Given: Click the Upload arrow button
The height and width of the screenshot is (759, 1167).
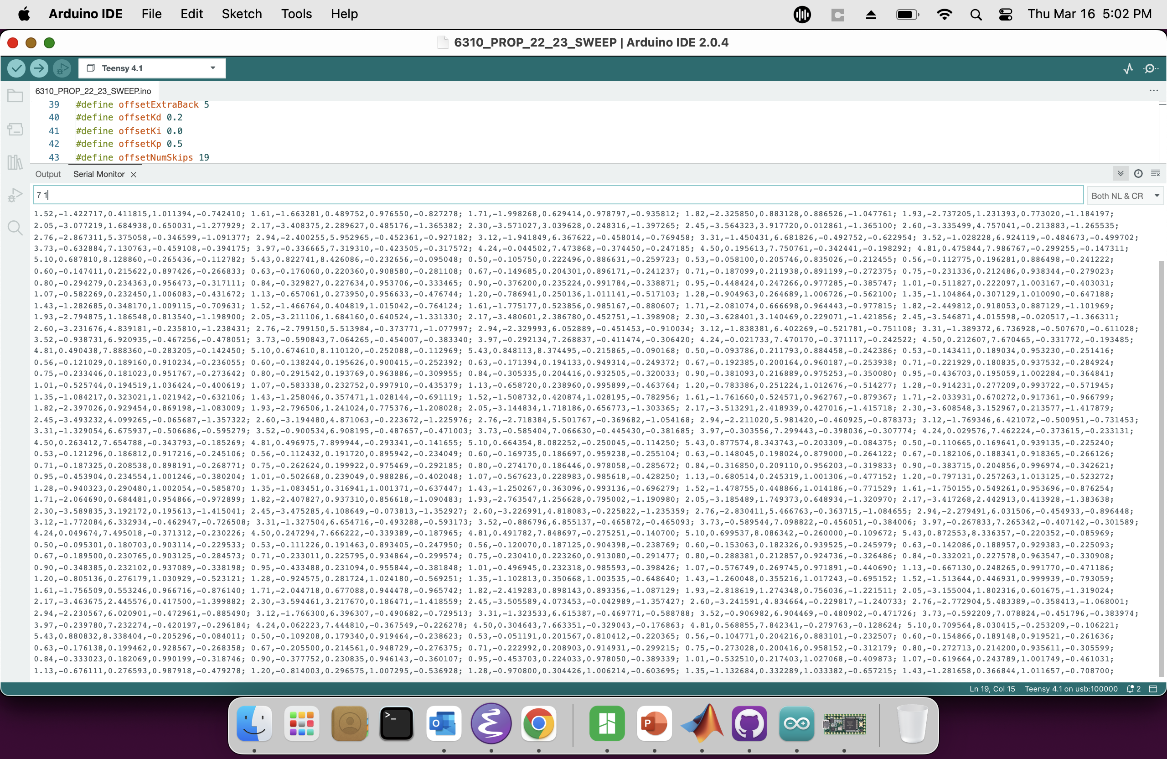Looking at the screenshot, I should 39,68.
